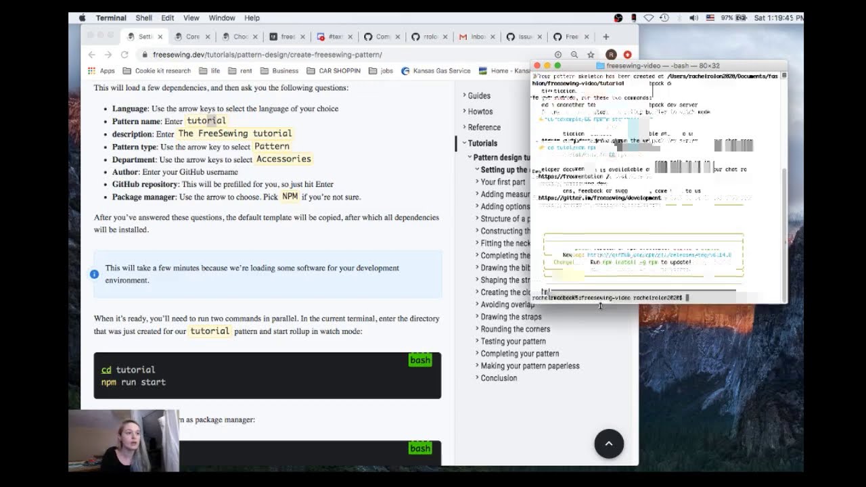Open the US flag input source menu
The width and height of the screenshot is (866, 487).
click(x=710, y=18)
